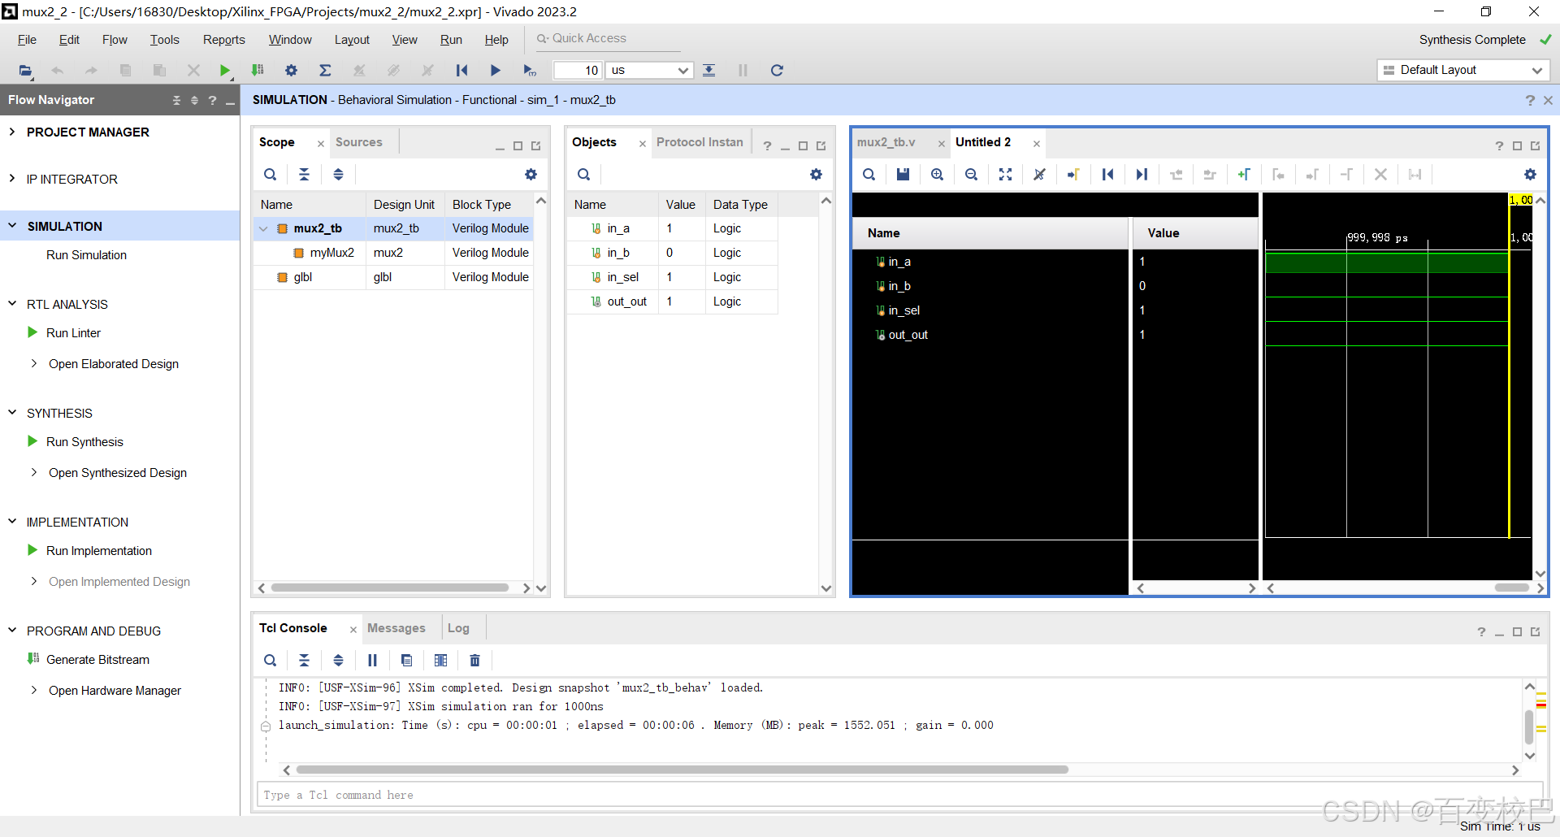Image resolution: width=1560 pixels, height=837 pixels.
Task: Switch to the Messages tab
Action: pyautogui.click(x=396, y=628)
